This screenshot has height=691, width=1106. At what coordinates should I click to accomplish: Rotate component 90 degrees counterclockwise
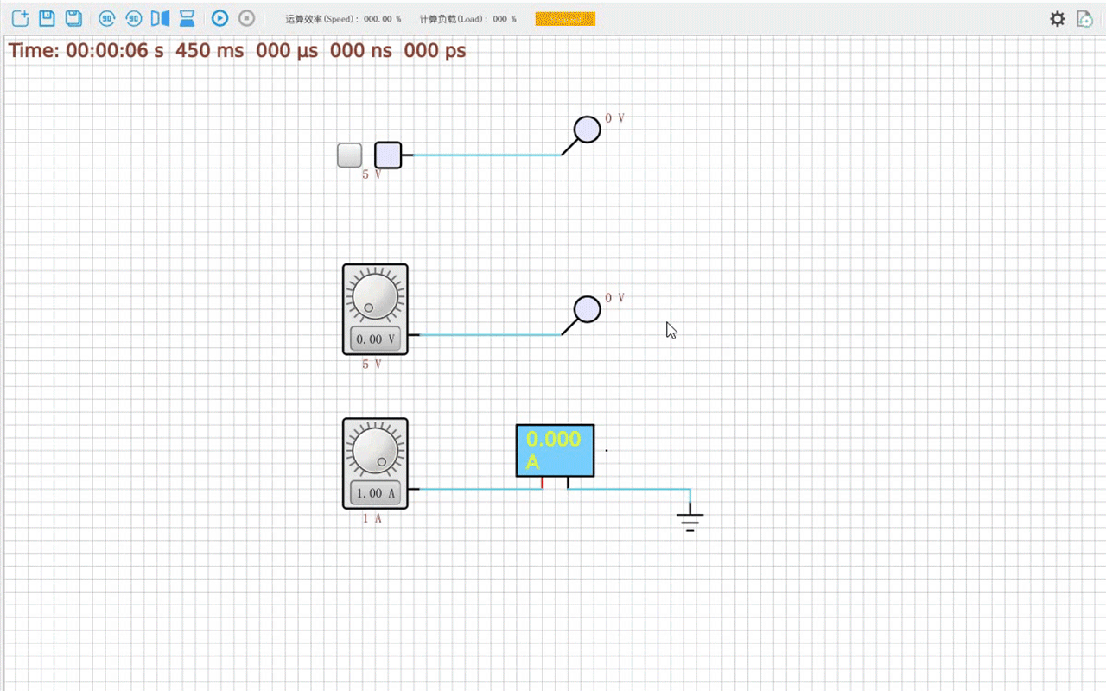107,18
